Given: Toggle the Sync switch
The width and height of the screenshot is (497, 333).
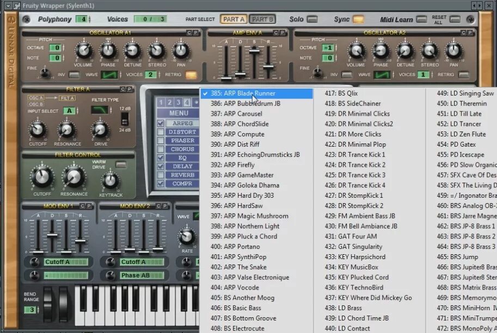Looking at the screenshot, I should click(358, 20).
